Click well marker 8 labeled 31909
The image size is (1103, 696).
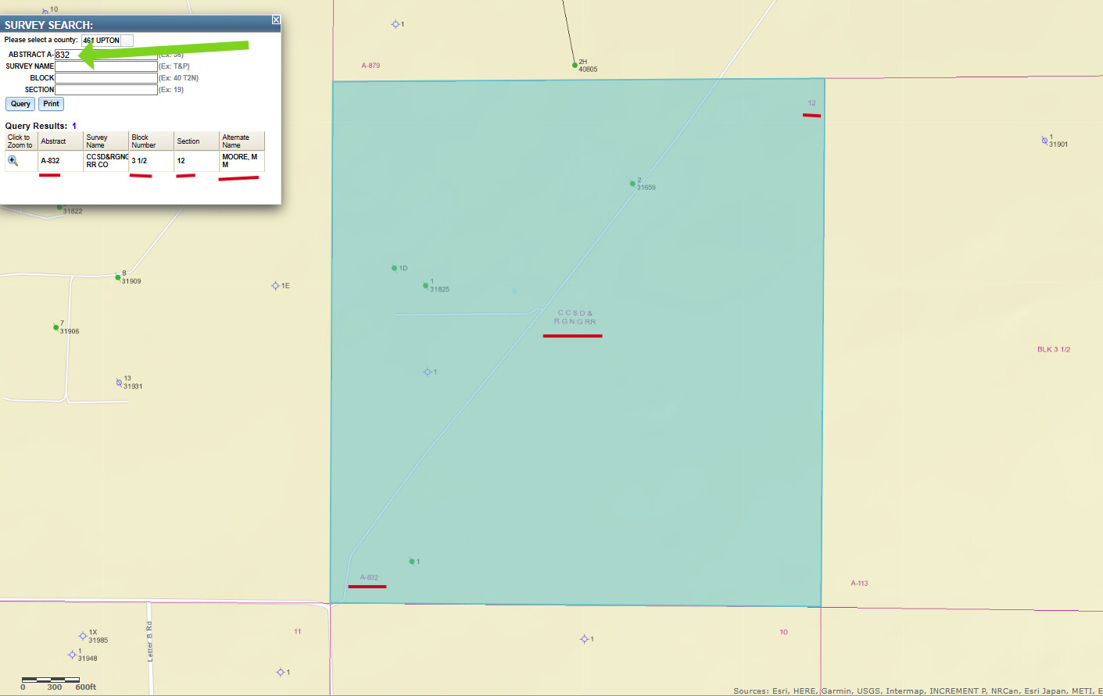(118, 277)
